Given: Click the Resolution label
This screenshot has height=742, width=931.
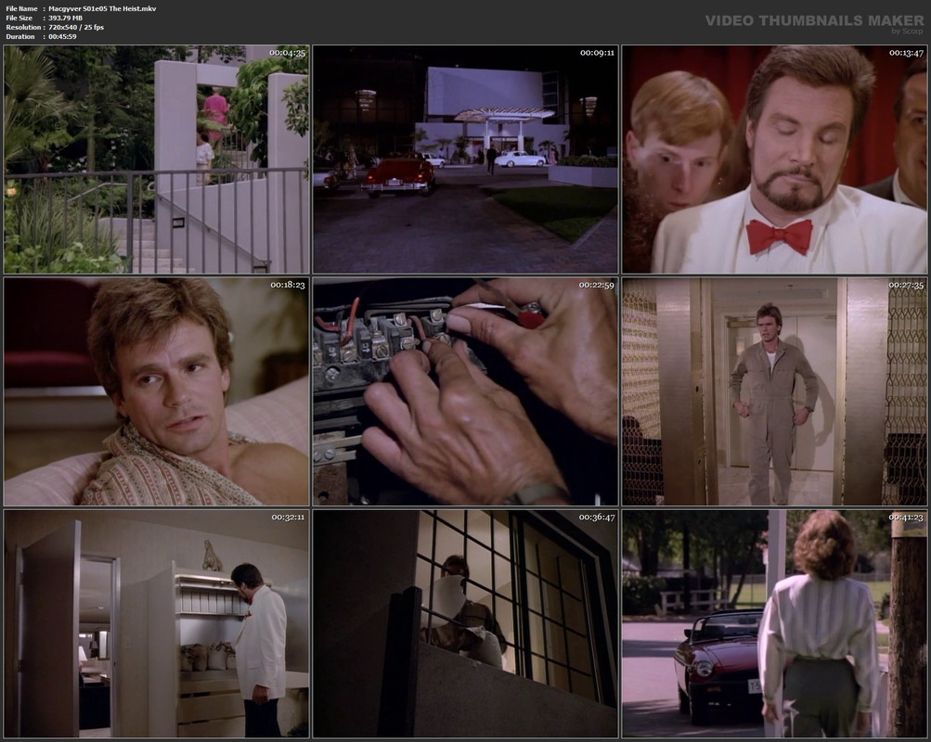Looking at the screenshot, I should click(23, 27).
